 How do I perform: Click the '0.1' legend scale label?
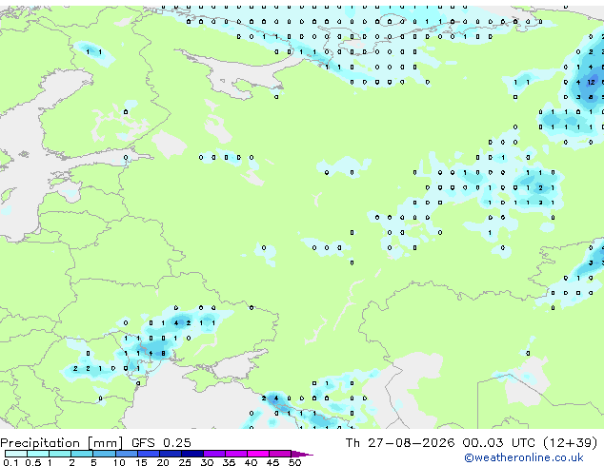tap(10, 462)
